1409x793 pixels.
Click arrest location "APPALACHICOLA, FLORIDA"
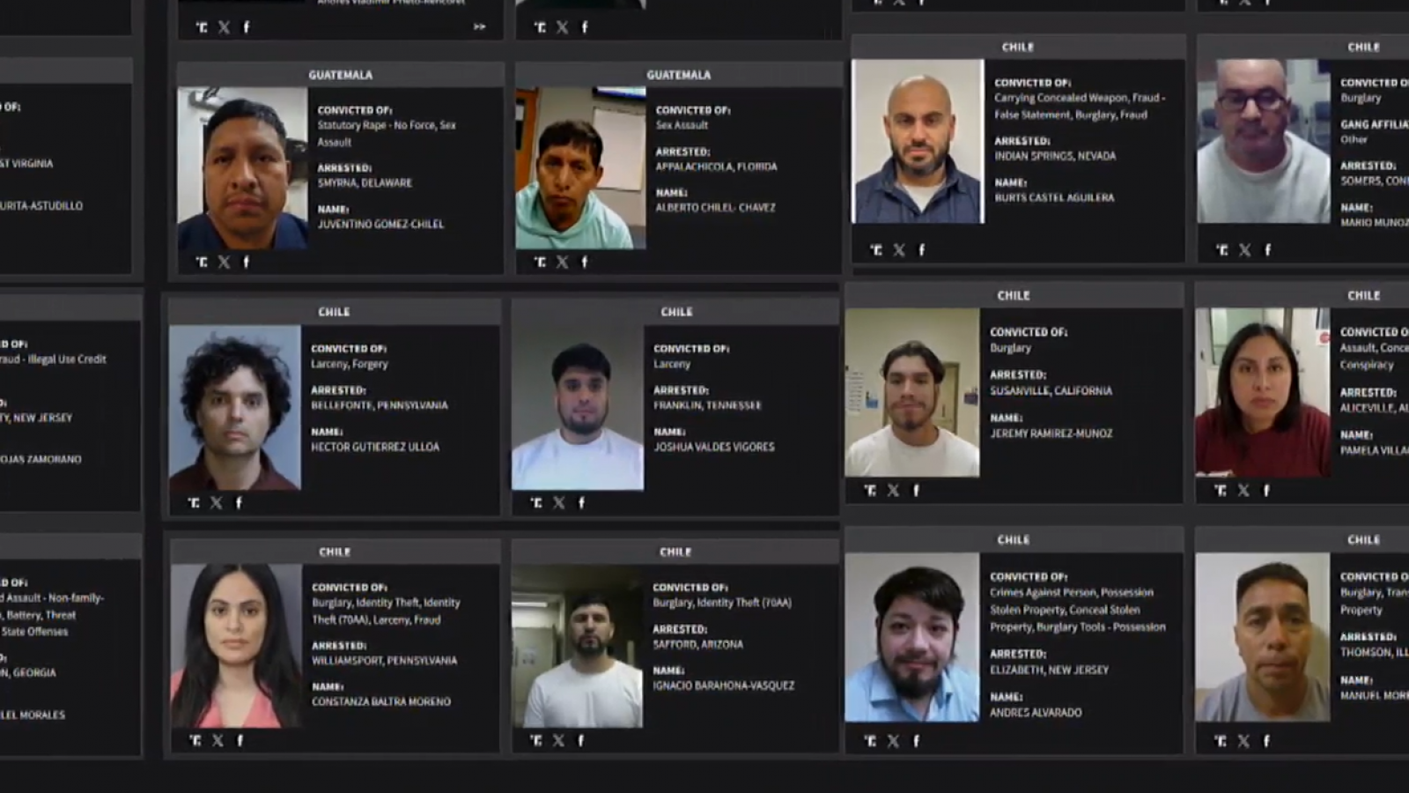[716, 167]
